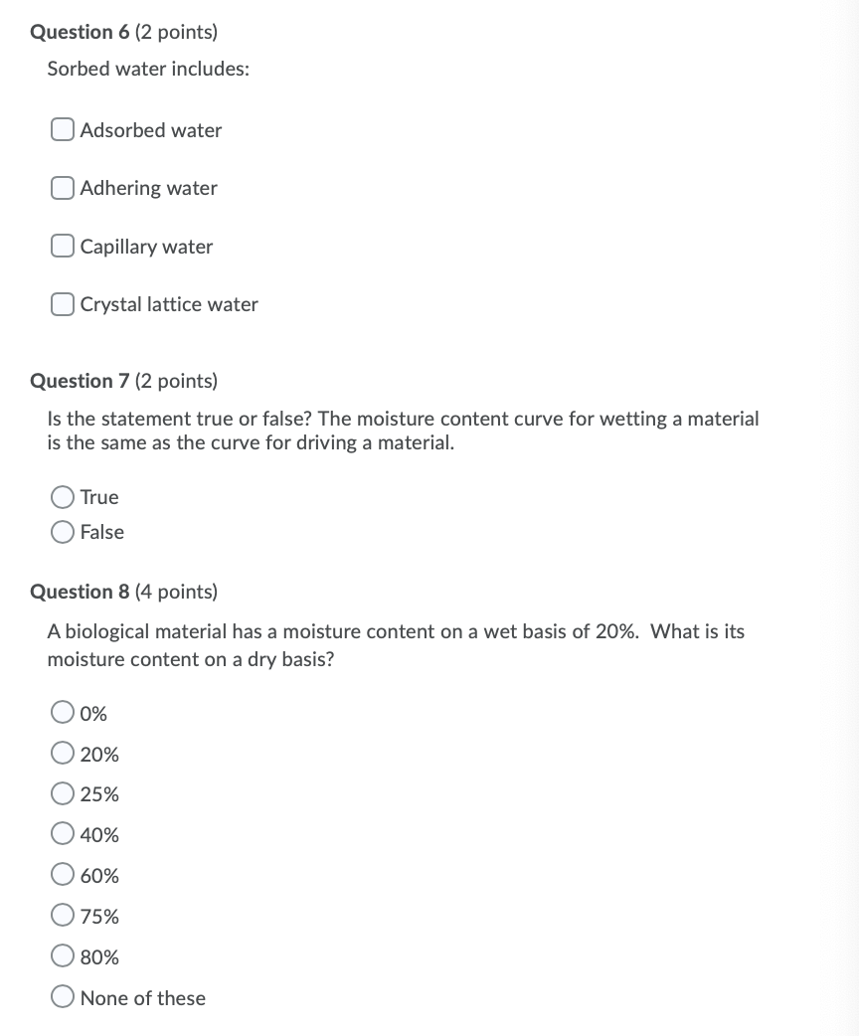Screen dimensions: 859x1036
Task: Choose the 0% answer
Action: pyautogui.click(x=62, y=712)
